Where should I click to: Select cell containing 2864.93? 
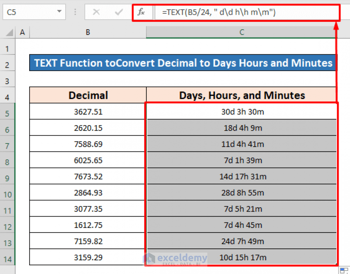pos(88,193)
